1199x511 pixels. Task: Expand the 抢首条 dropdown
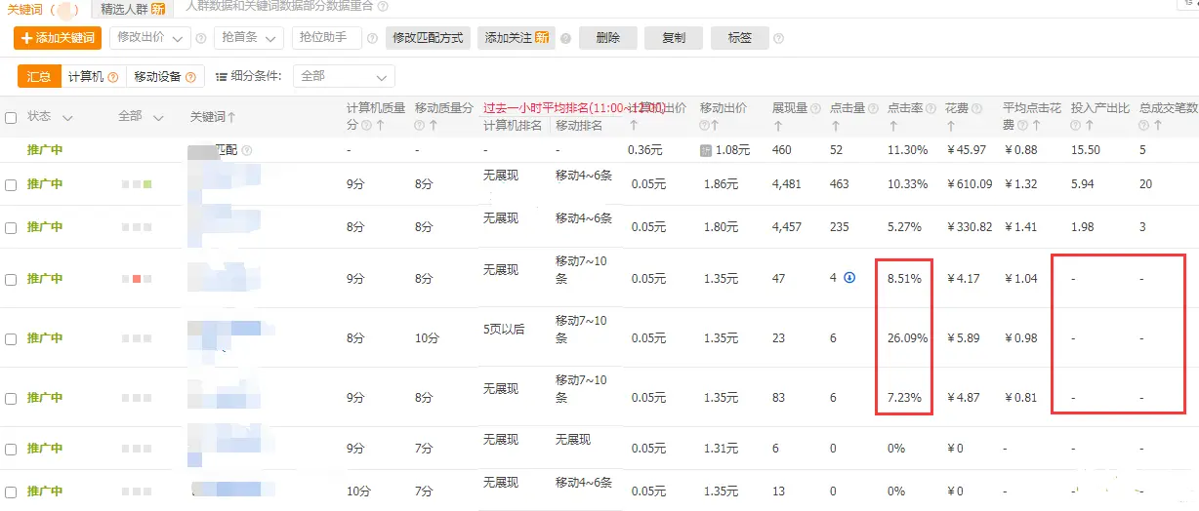[x=247, y=38]
